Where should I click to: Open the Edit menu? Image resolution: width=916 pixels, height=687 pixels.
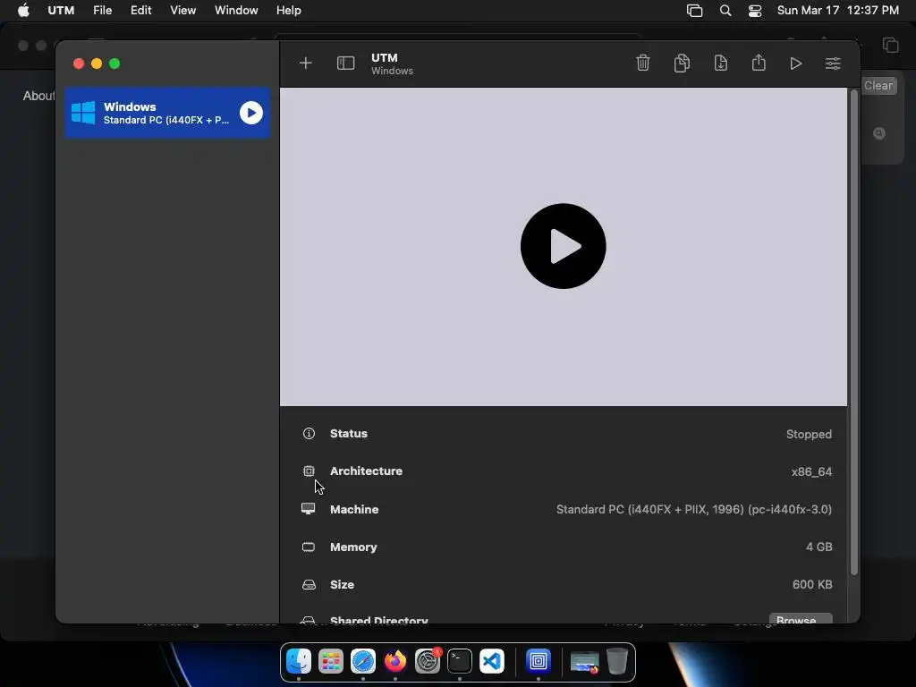coord(140,10)
